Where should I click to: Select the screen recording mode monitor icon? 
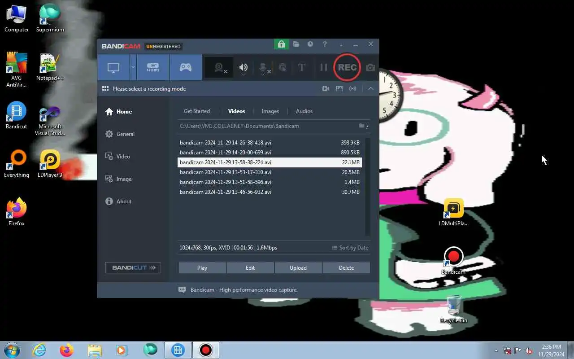tap(113, 68)
